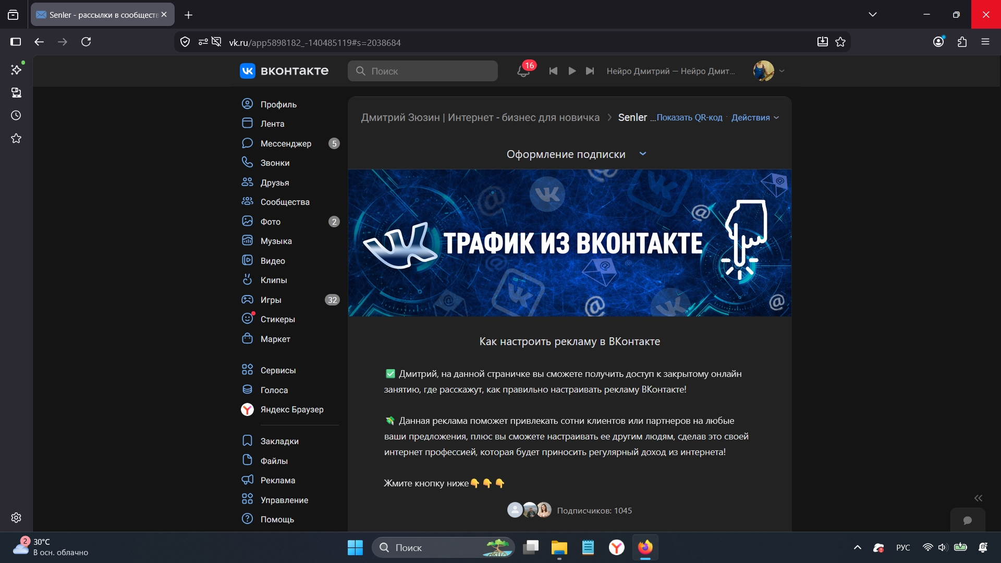The height and width of the screenshot is (563, 1001).
Task: Click the Трафик из ВКонтакте banner
Action: 570,243
